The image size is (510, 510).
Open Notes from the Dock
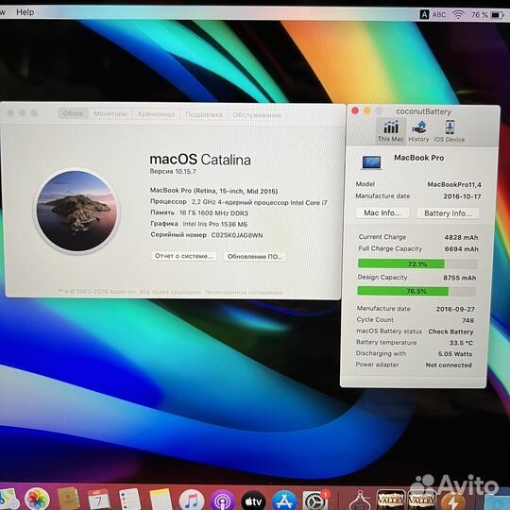tap(161, 500)
